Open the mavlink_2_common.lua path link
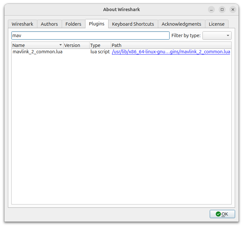Image resolution: width=243 pixels, height=227 pixels. [171, 52]
